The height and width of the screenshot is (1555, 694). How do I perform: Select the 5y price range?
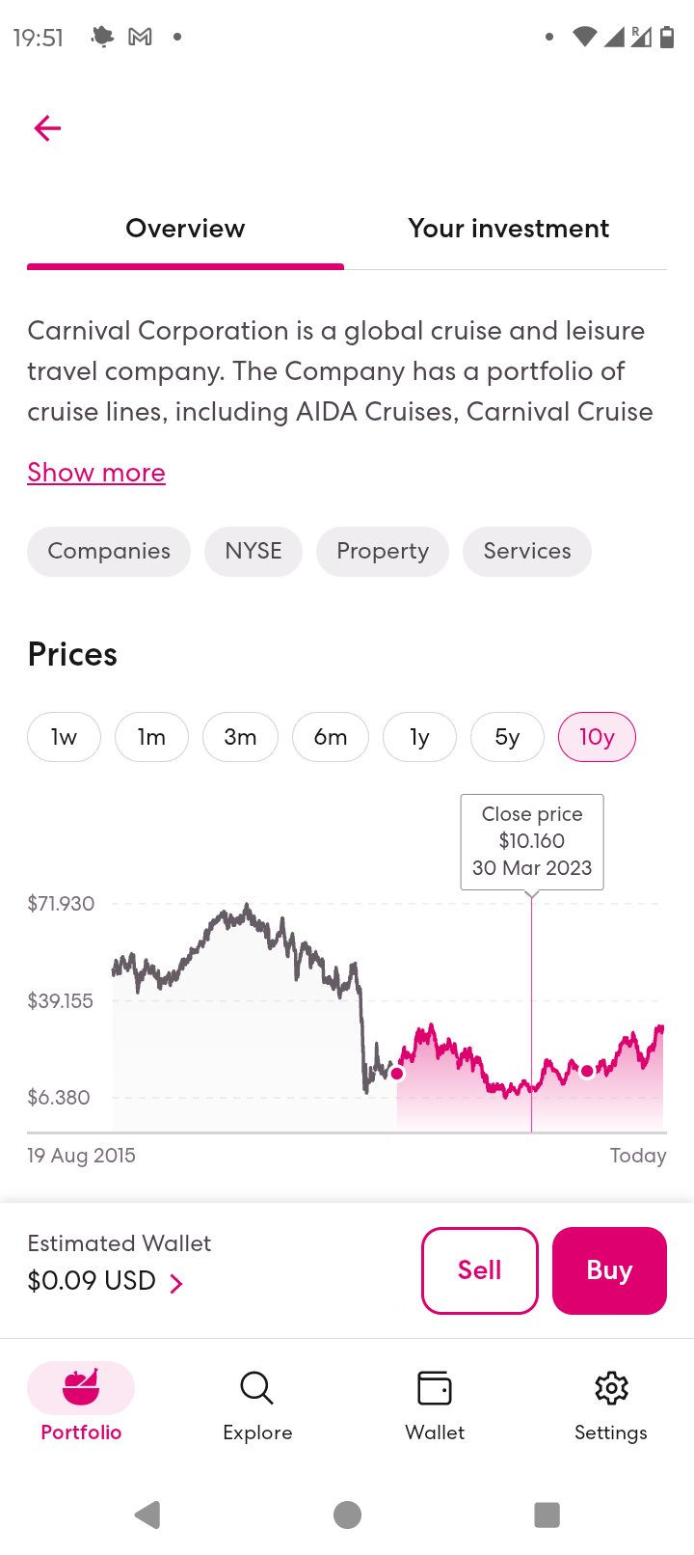click(507, 737)
